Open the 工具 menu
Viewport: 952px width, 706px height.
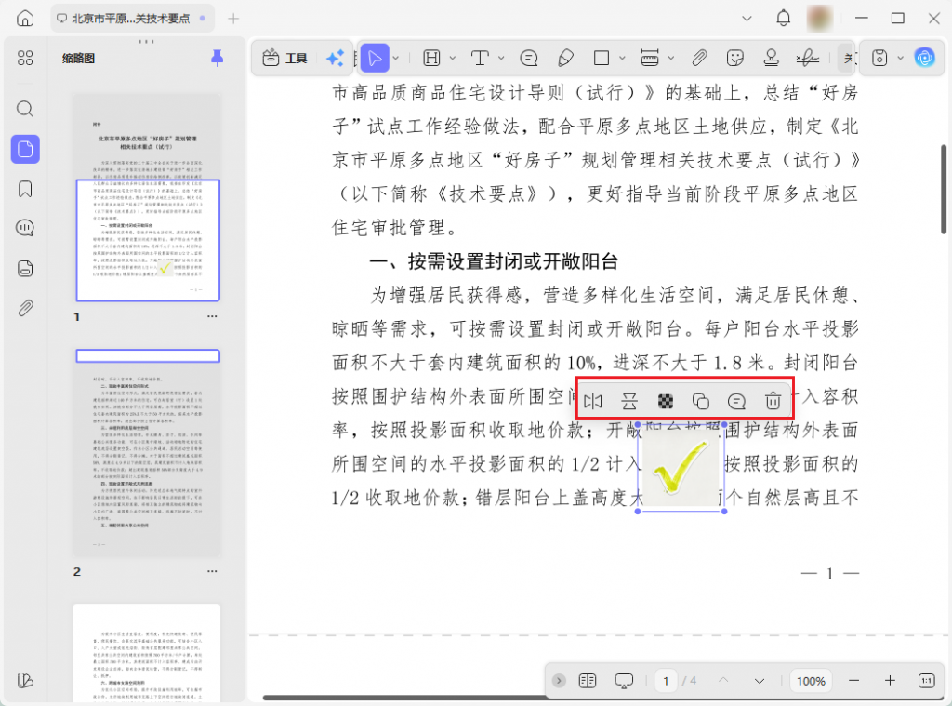click(284, 58)
